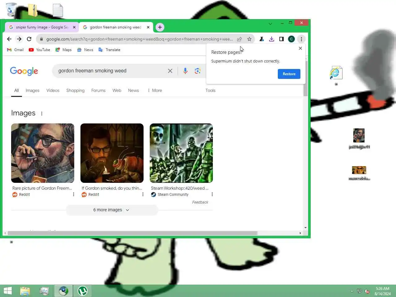Viewport: 396px width, 297px height.
Task: Select the Videos search tab
Action: point(53,90)
